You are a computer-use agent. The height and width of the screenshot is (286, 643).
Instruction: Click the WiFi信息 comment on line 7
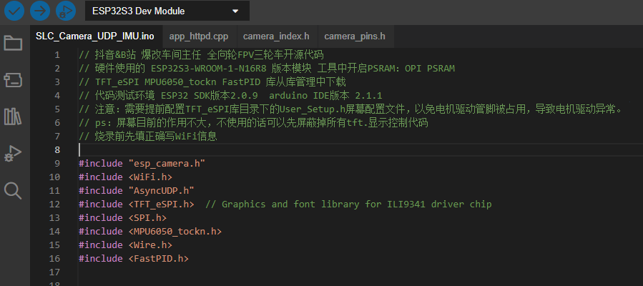(x=196, y=136)
